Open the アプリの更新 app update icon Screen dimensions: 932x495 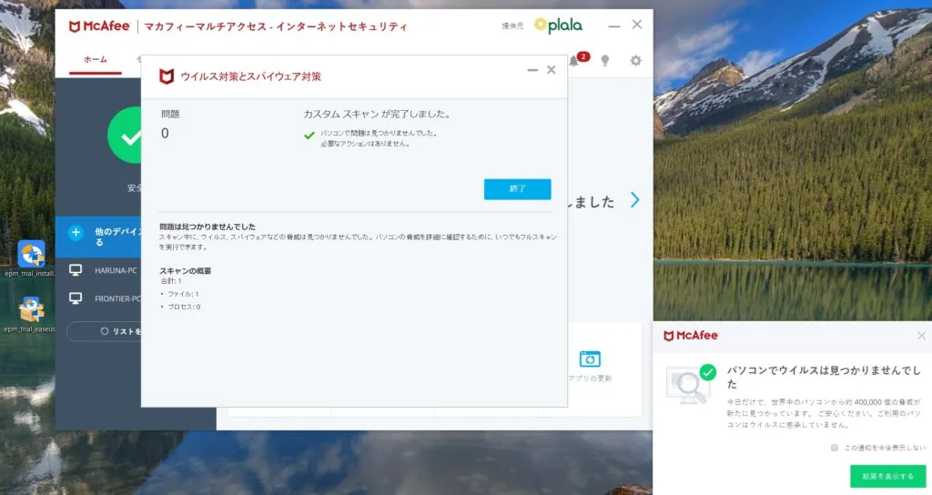(590, 359)
